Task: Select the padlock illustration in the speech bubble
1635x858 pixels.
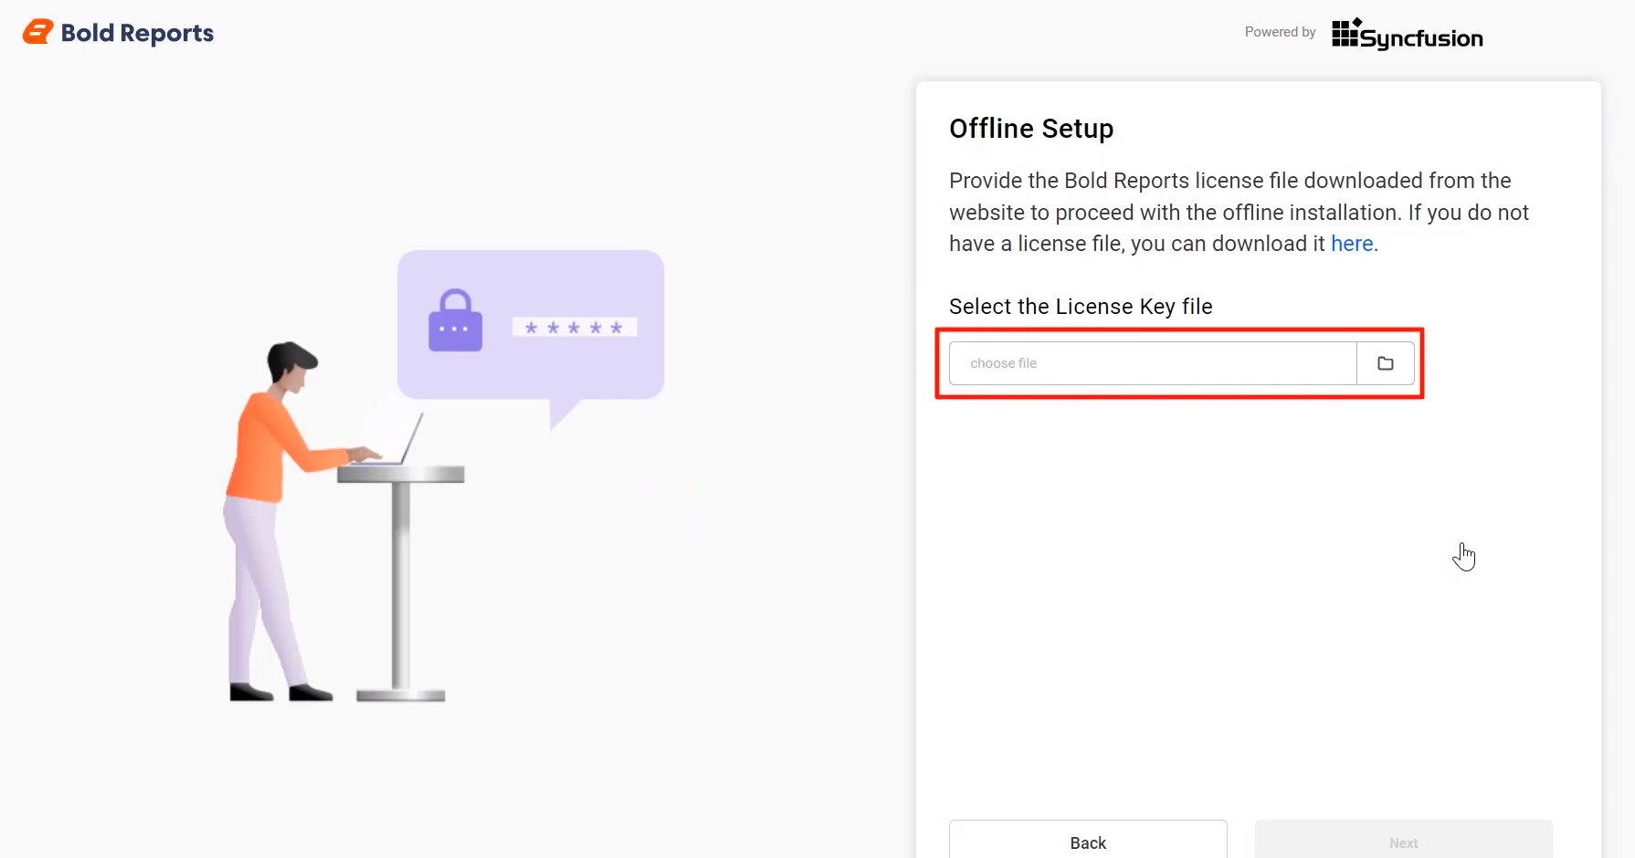Action: pos(454,321)
